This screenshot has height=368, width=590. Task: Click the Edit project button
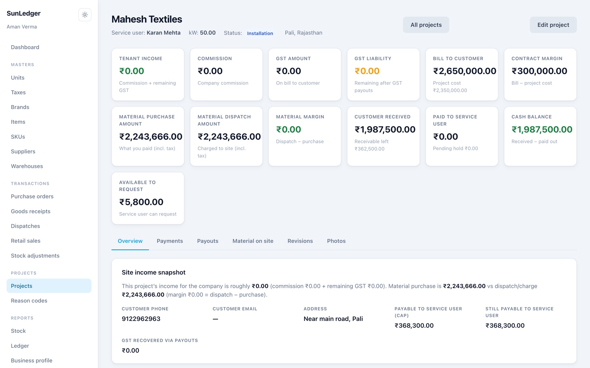click(x=553, y=25)
